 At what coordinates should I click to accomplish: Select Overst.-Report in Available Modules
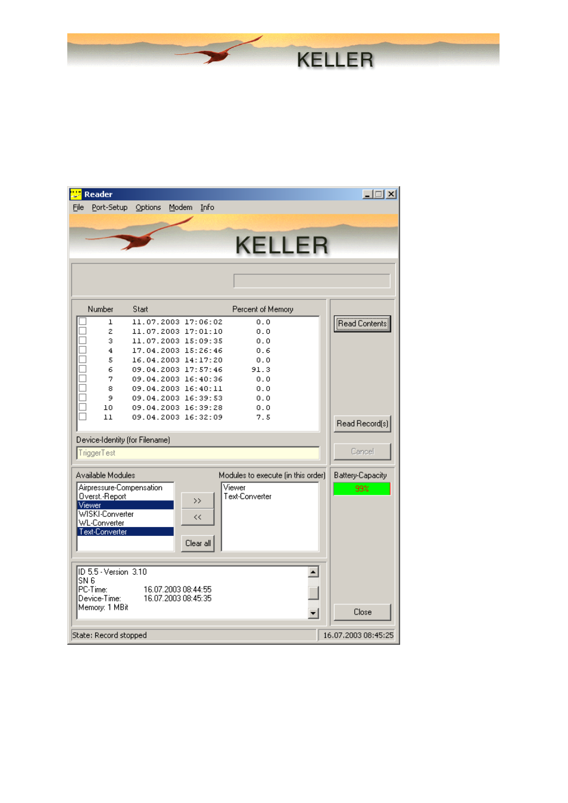coord(126,497)
